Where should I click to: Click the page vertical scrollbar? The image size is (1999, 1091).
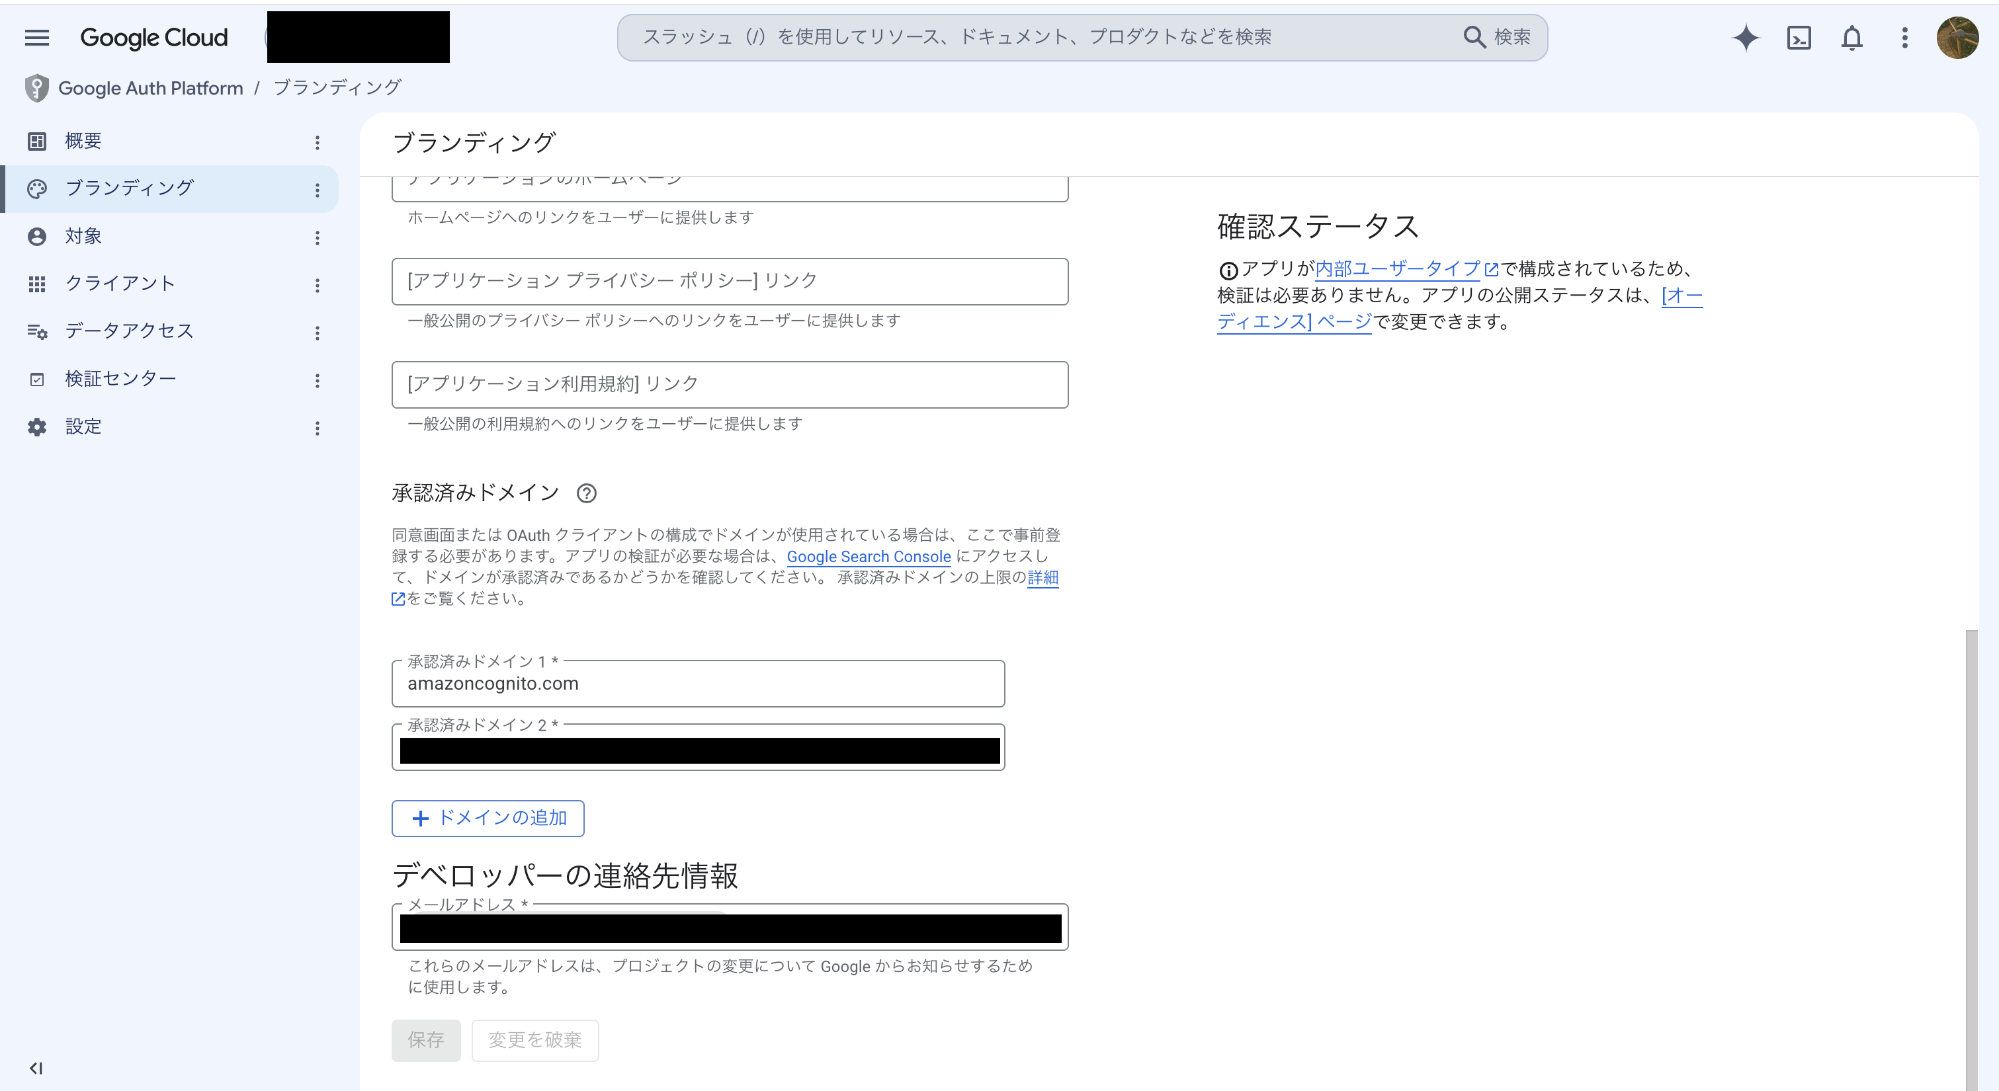point(1971,860)
